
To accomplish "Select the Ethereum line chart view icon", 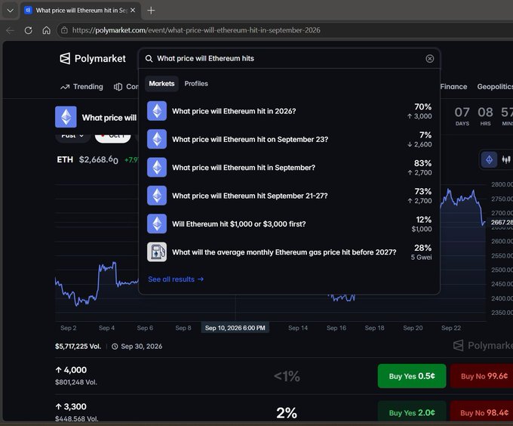I will [x=489, y=160].
